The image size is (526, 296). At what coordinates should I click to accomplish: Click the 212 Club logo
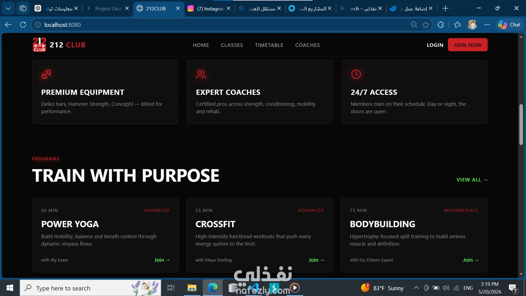coord(59,45)
